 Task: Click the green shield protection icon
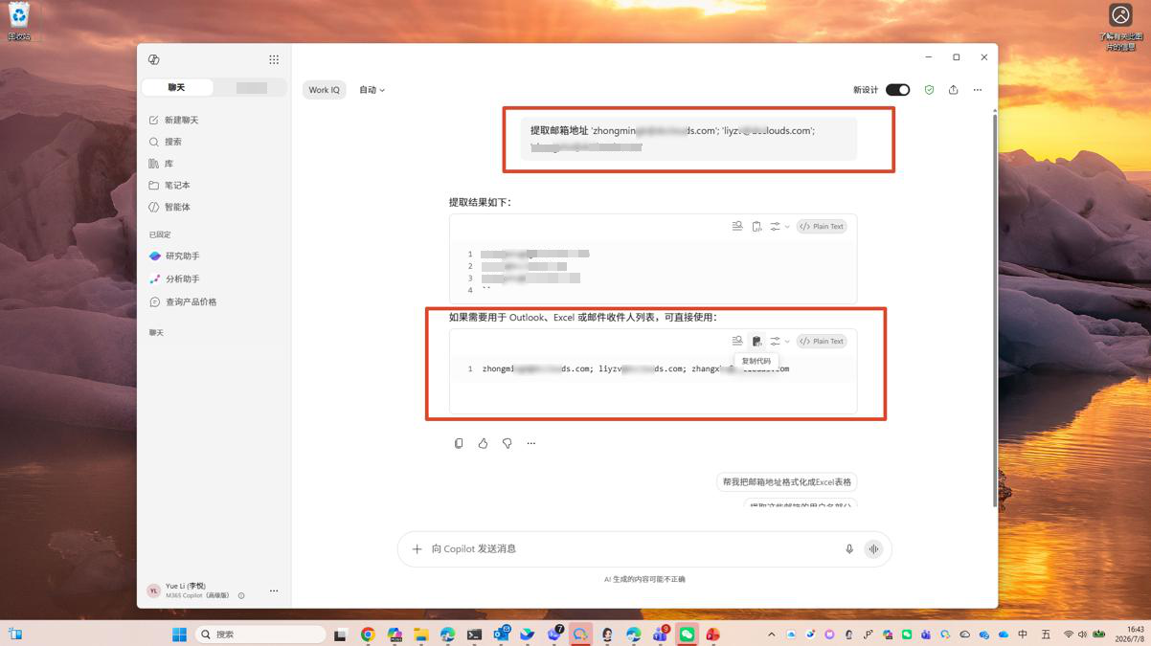pos(929,90)
